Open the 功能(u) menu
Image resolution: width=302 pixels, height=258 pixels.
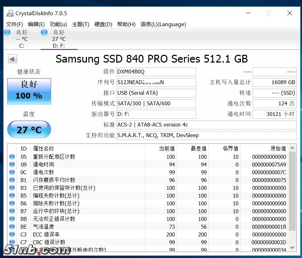[x=58, y=24]
